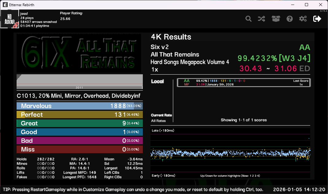Image resolution: width=328 pixels, height=194 pixels.
Task: Click the Perfect judgment bar
Action: click(x=80, y=114)
